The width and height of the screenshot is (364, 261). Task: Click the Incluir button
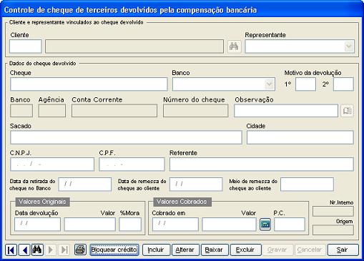156,250
